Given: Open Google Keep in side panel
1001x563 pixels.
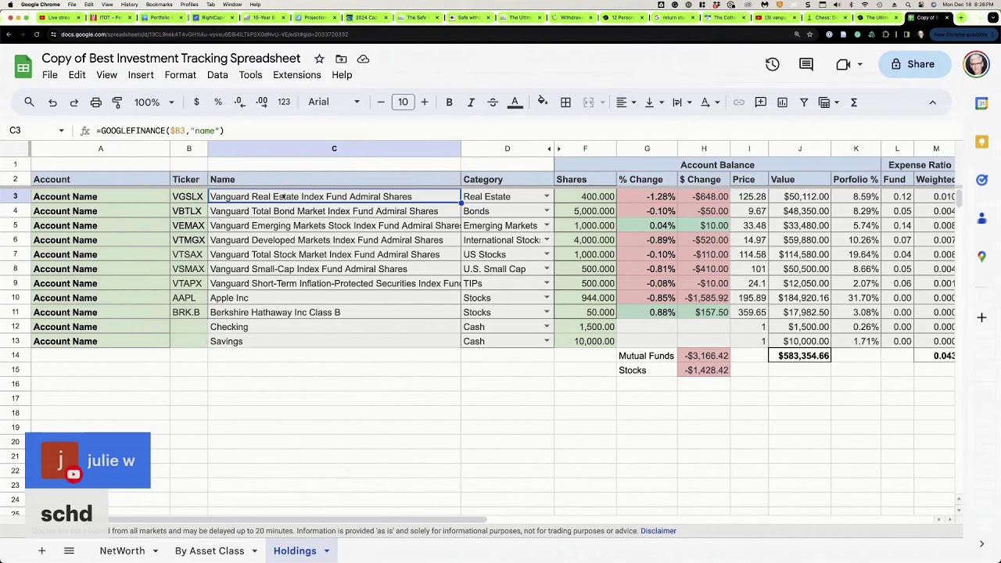Looking at the screenshot, I should (x=981, y=142).
